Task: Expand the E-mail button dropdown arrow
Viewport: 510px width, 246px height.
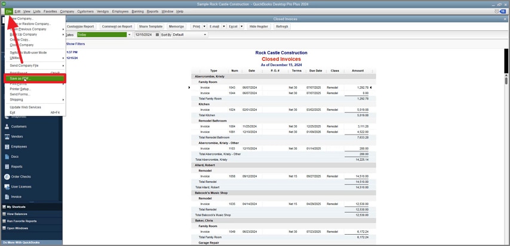Action: click(x=224, y=27)
